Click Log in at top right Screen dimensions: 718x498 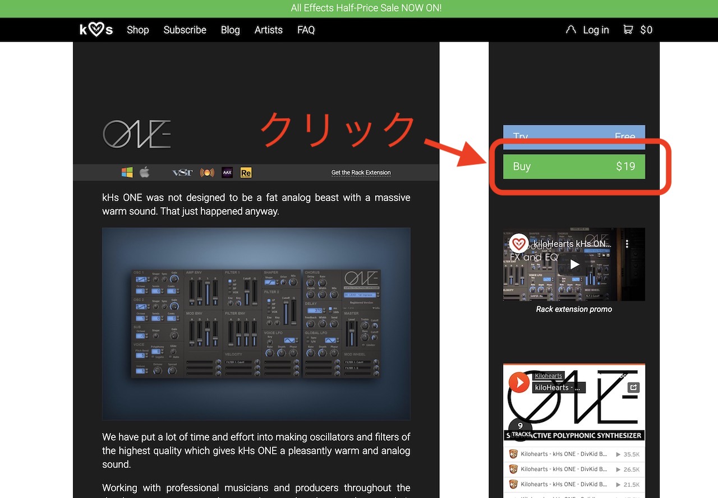(x=595, y=30)
